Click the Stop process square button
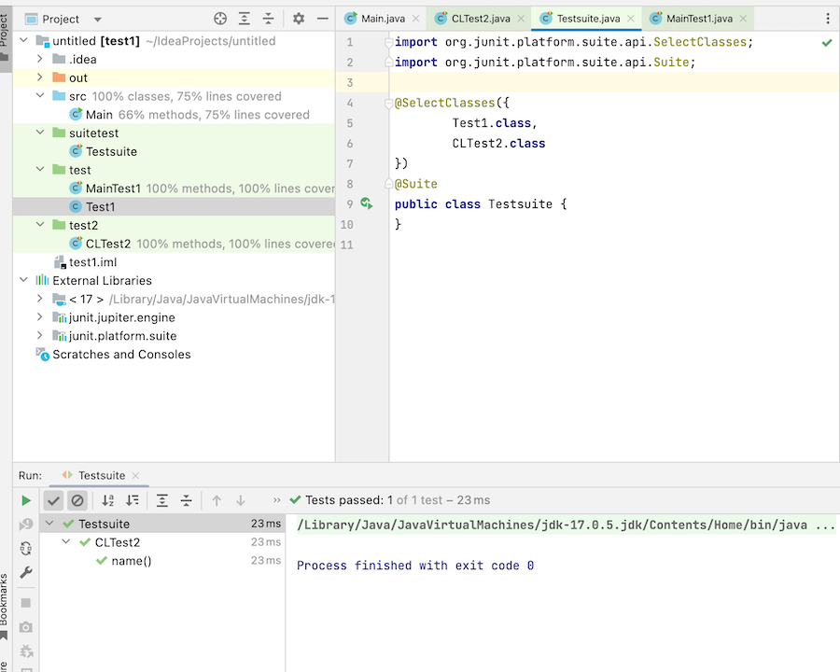840x672 pixels. click(26, 603)
